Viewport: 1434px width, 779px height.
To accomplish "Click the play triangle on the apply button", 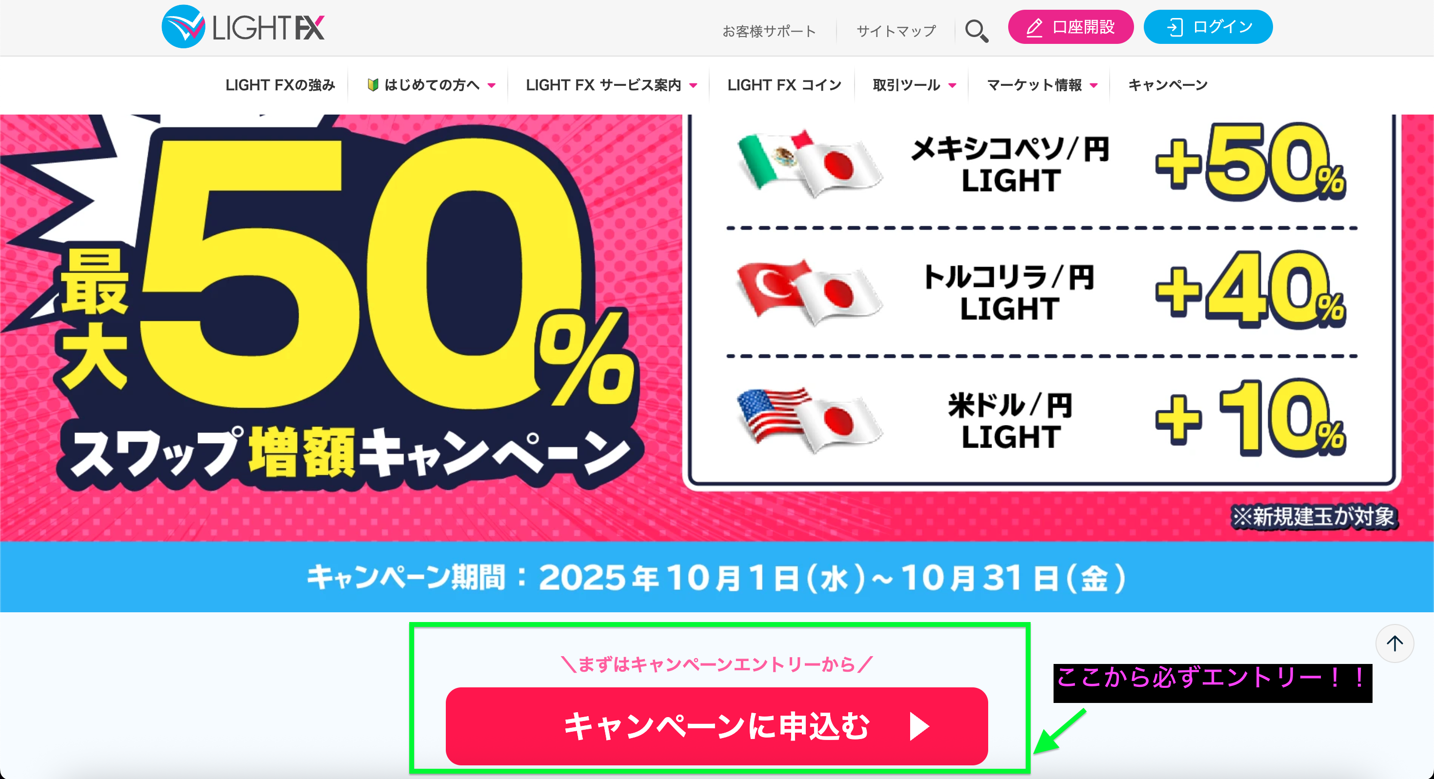I will pyautogui.click(x=919, y=726).
